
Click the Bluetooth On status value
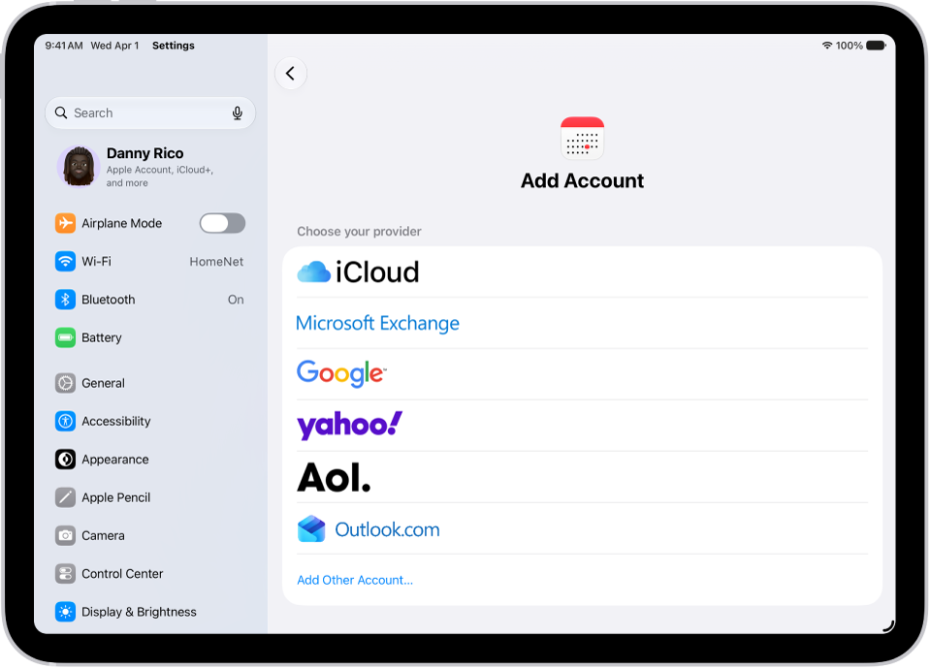236,300
